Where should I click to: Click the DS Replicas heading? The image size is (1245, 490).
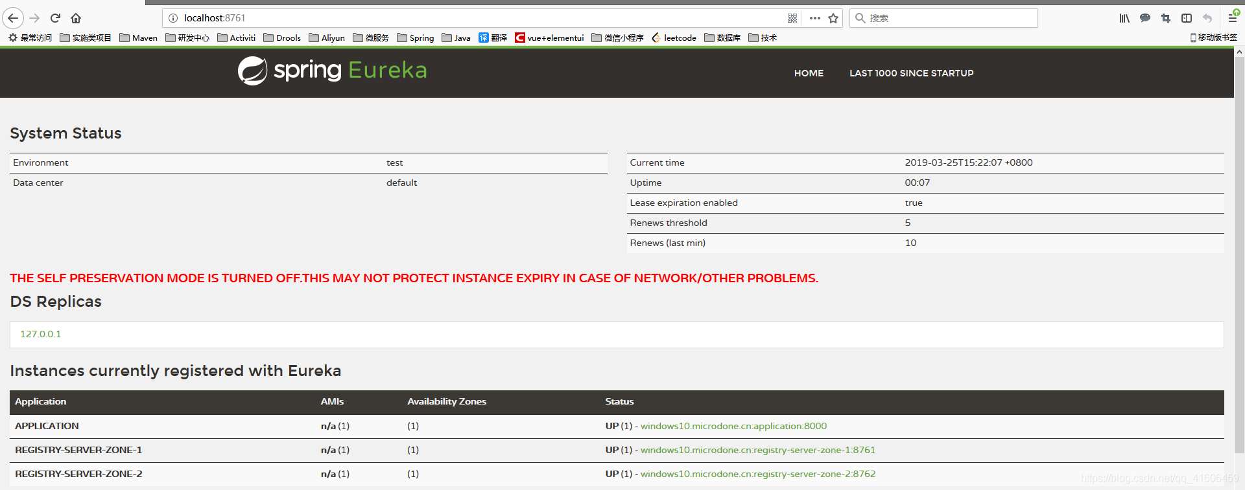click(56, 302)
